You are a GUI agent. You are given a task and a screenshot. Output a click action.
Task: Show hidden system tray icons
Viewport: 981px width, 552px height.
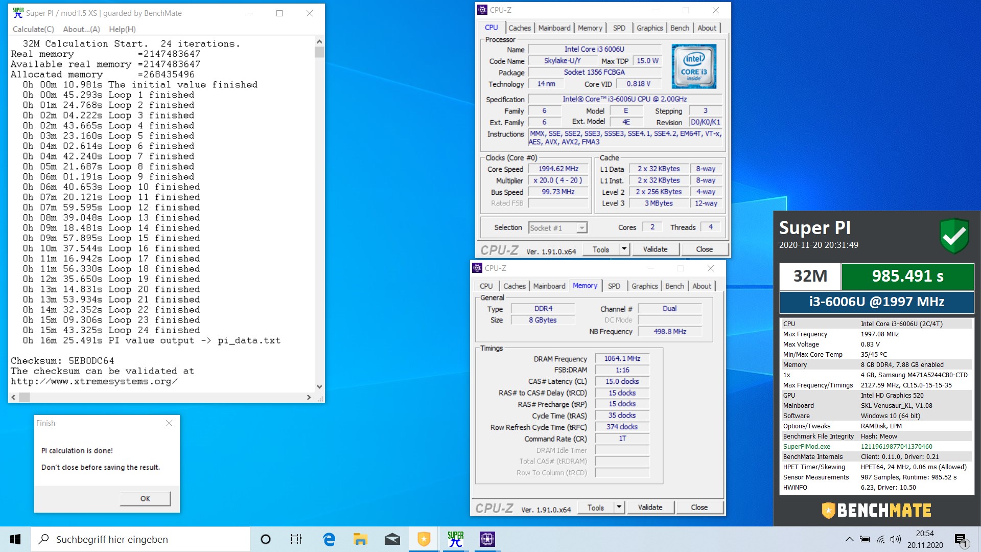[x=849, y=539]
